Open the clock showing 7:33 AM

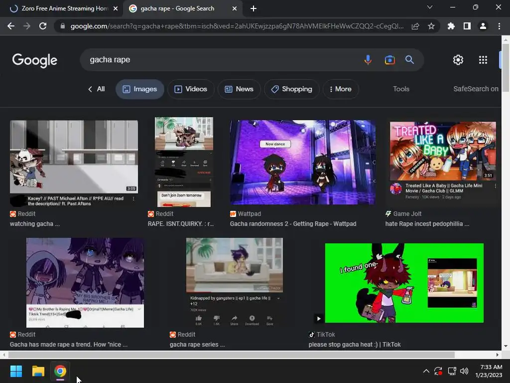[x=489, y=371]
